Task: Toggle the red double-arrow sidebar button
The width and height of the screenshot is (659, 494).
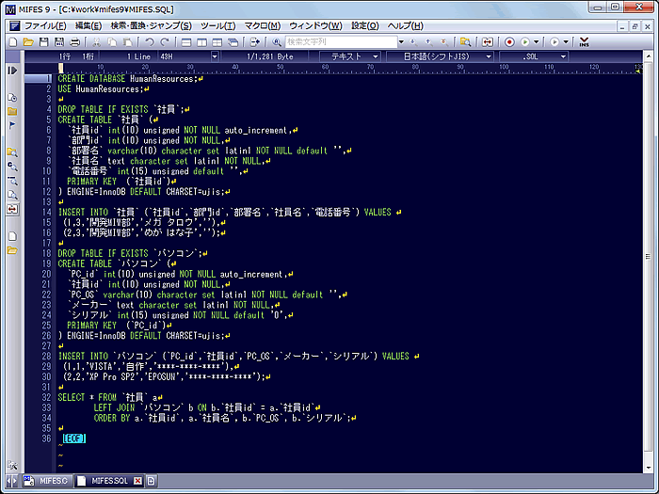Action: (x=12, y=207)
